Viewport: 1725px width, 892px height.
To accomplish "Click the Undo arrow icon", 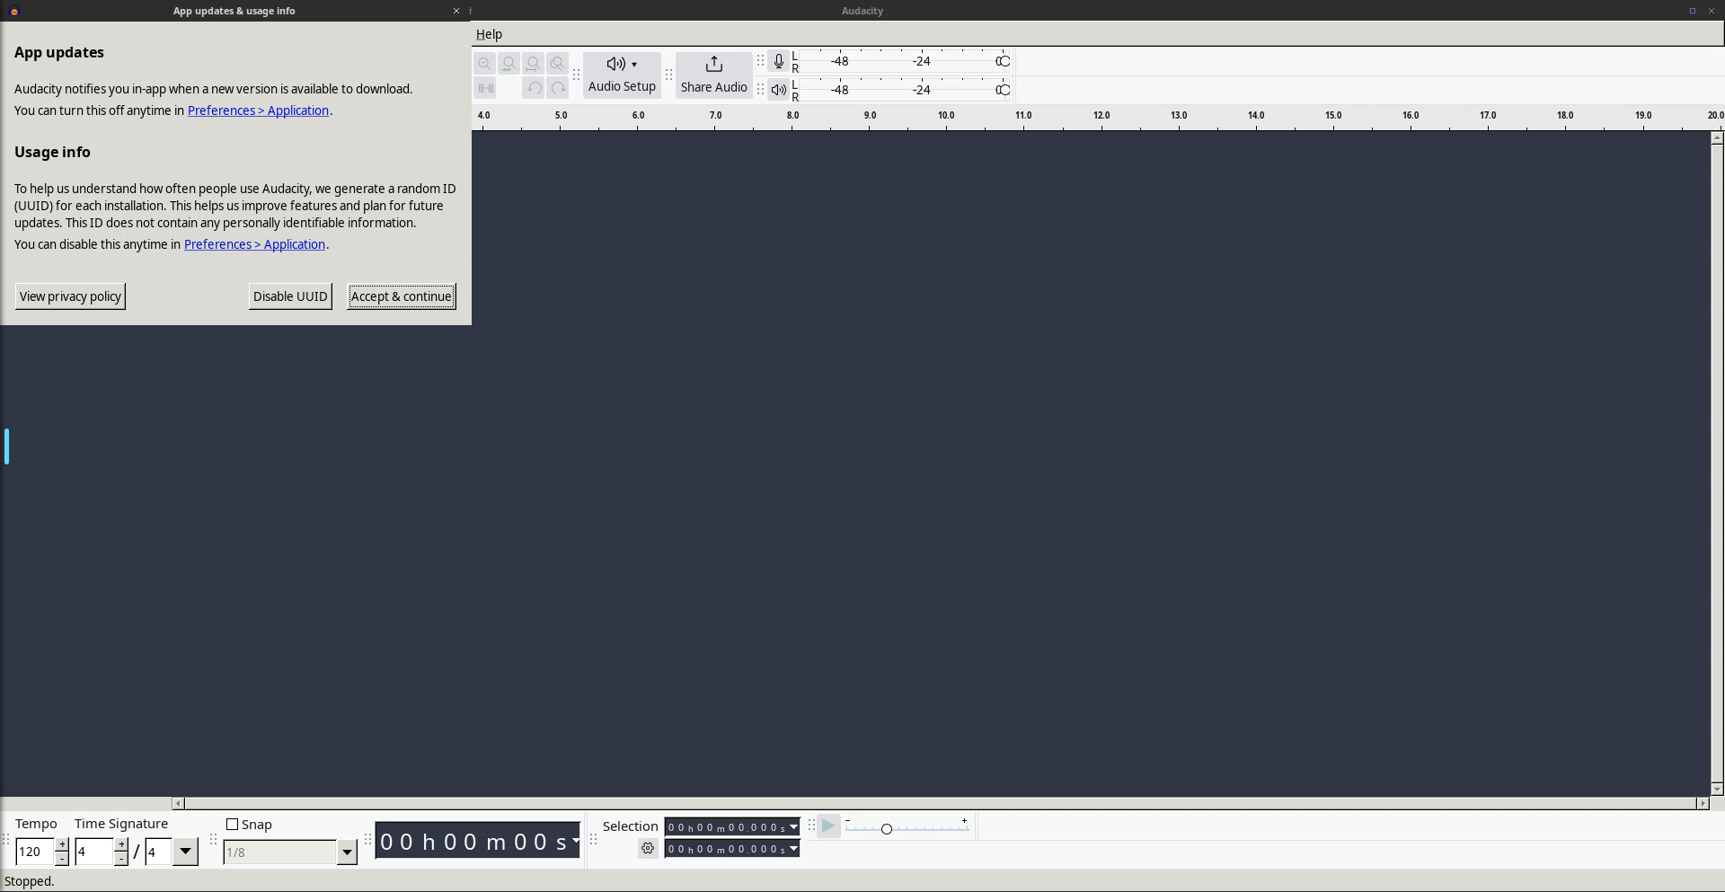I will [534, 88].
